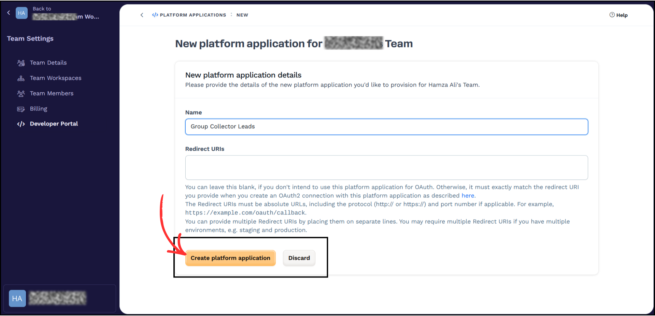Open the OAuth2 connection 'here' link
The height and width of the screenshot is (316, 655).
[x=467, y=195]
